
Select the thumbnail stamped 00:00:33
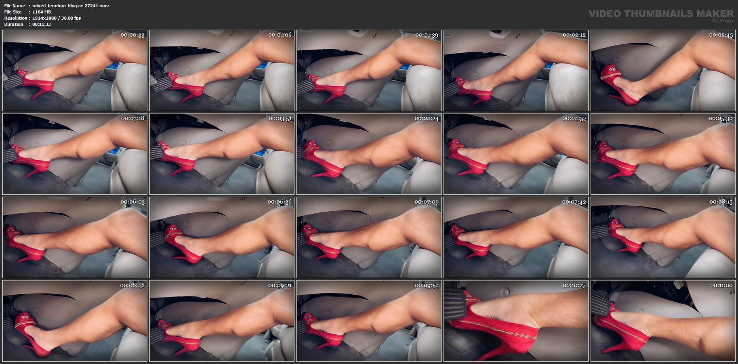pyautogui.click(x=75, y=70)
